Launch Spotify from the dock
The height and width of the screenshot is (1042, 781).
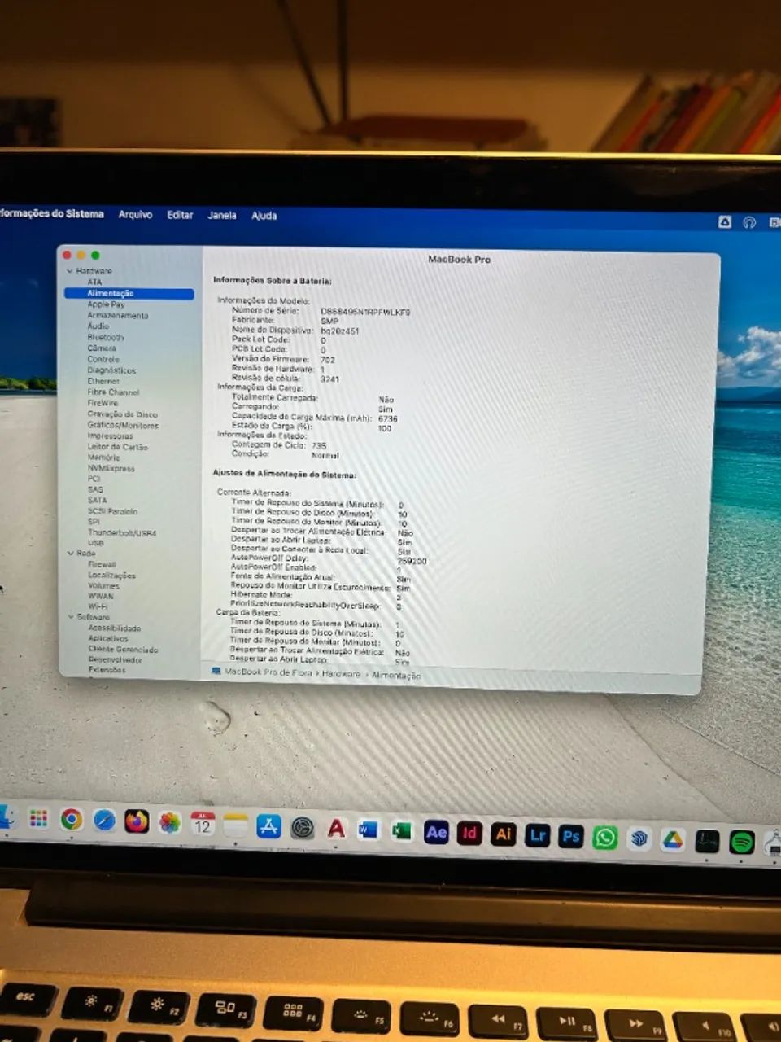click(741, 842)
